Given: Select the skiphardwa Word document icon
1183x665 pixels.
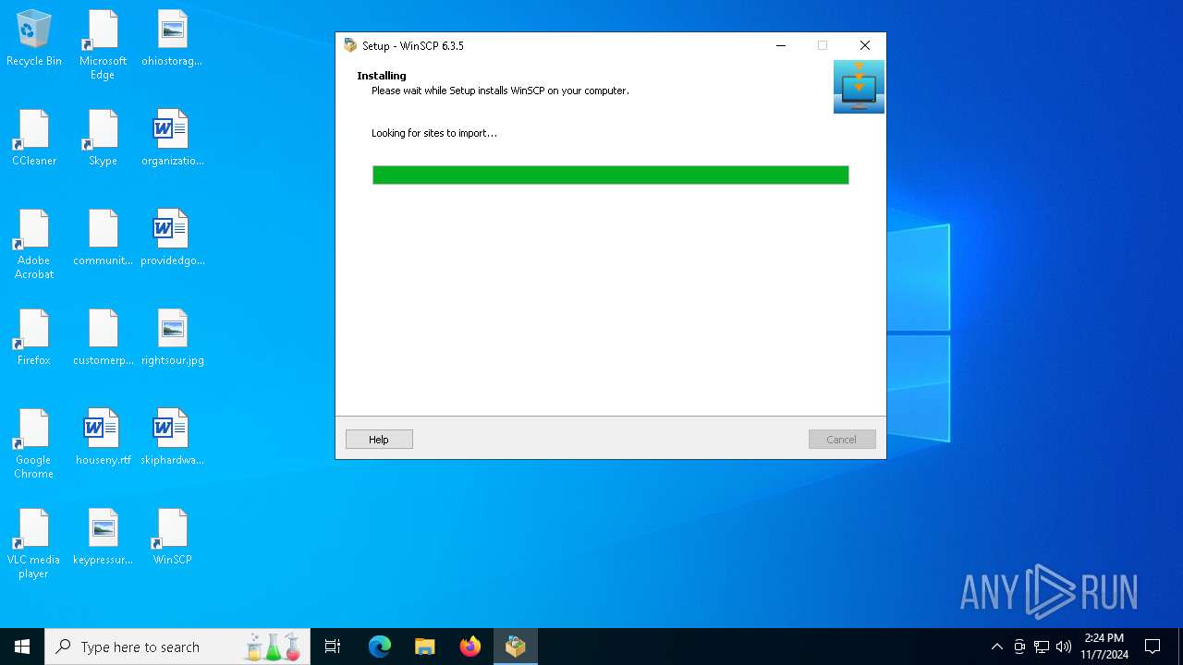Looking at the screenshot, I should tap(172, 438).
